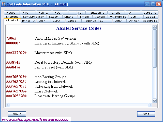Screen dimensions: 163x122
Task: Switch to the Trium tab
Action: (85, 17)
